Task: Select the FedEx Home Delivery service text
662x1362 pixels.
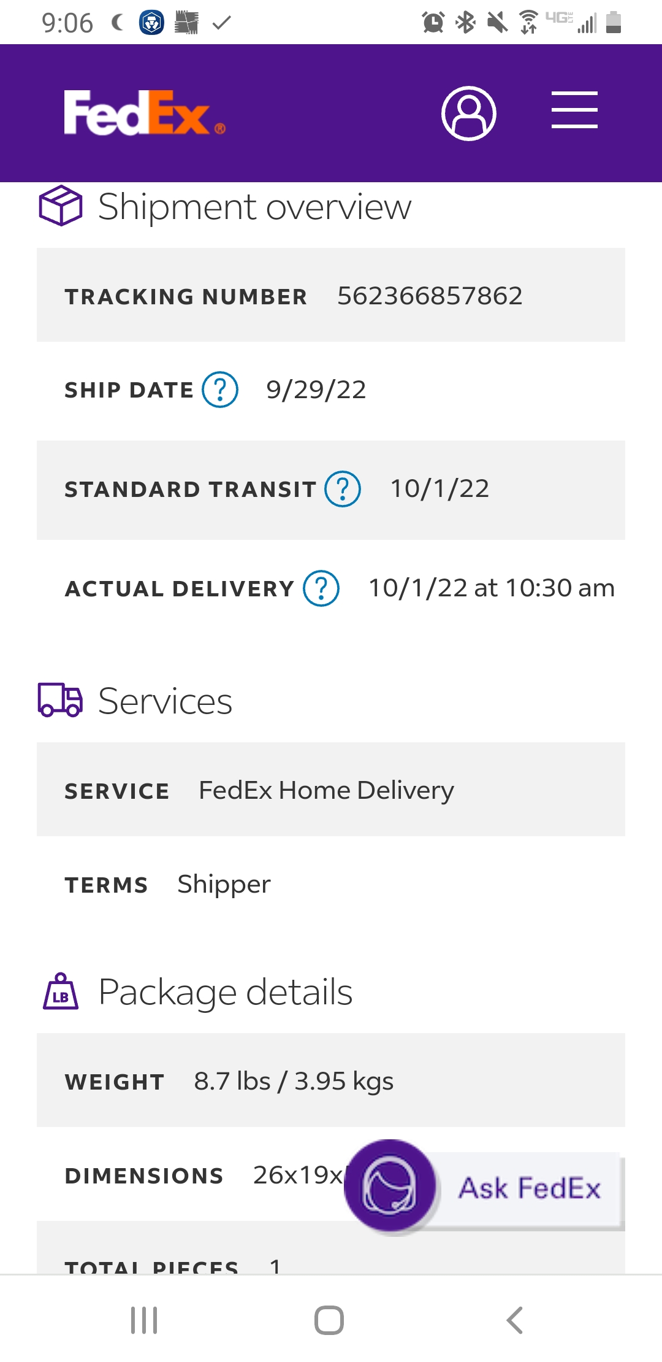Action: tap(327, 790)
